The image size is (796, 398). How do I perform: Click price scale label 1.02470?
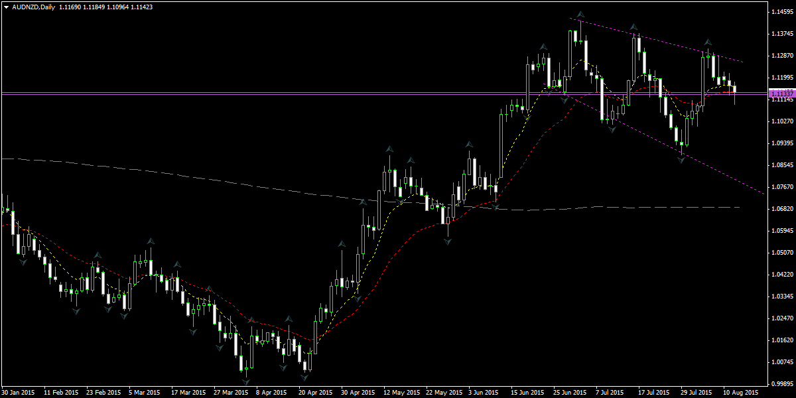coord(783,318)
